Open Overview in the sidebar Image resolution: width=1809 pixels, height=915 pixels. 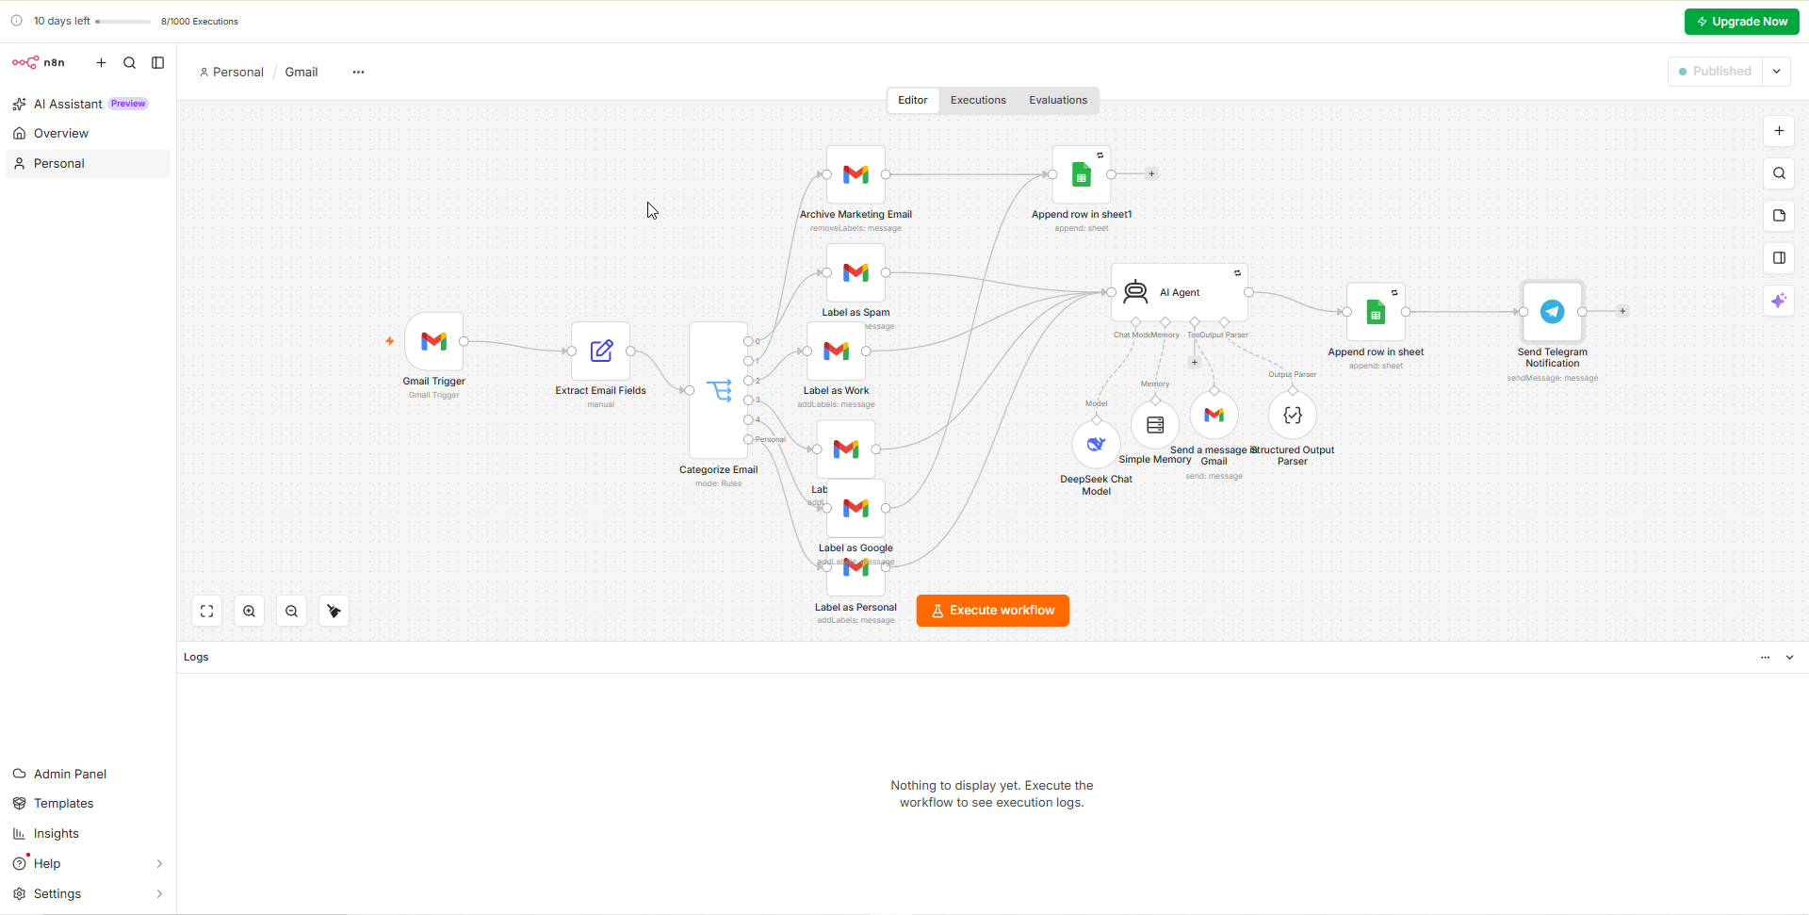(88, 134)
